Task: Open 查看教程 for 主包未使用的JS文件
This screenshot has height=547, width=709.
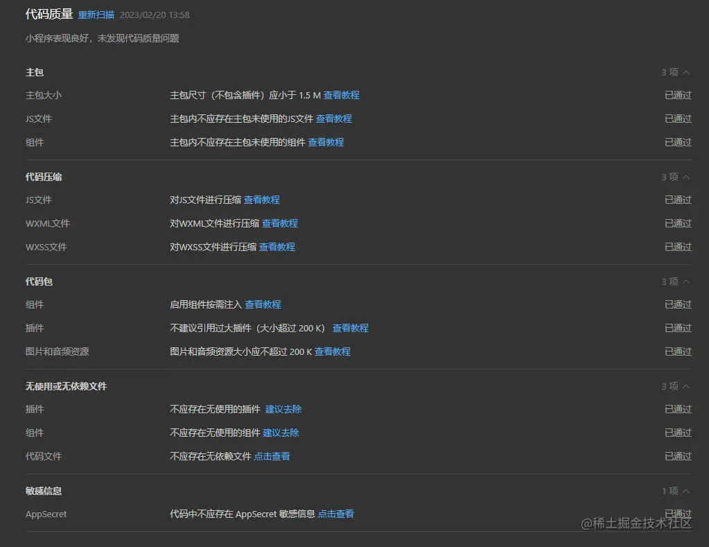Action: coord(333,119)
